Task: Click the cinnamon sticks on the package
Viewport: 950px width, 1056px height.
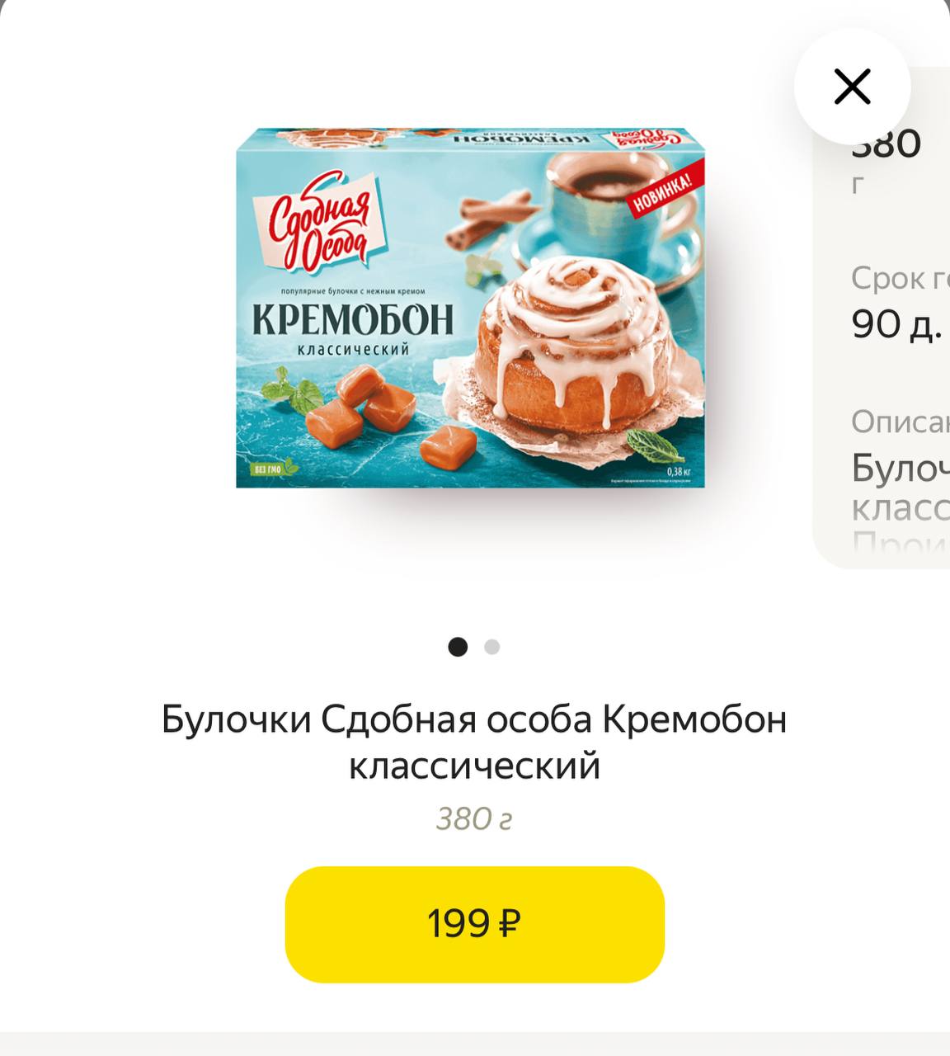Action: (x=487, y=219)
